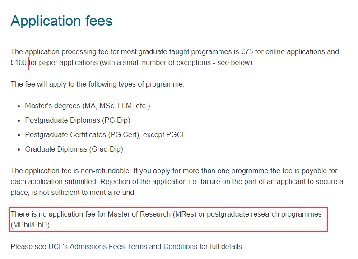Select the Graduate Diplomas (Grad Dip) list item
Screen dimensions: 358x259
74,149
